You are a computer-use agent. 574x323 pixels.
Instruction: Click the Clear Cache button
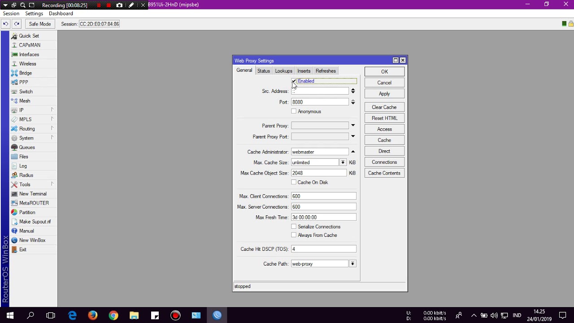(x=384, y=107)
